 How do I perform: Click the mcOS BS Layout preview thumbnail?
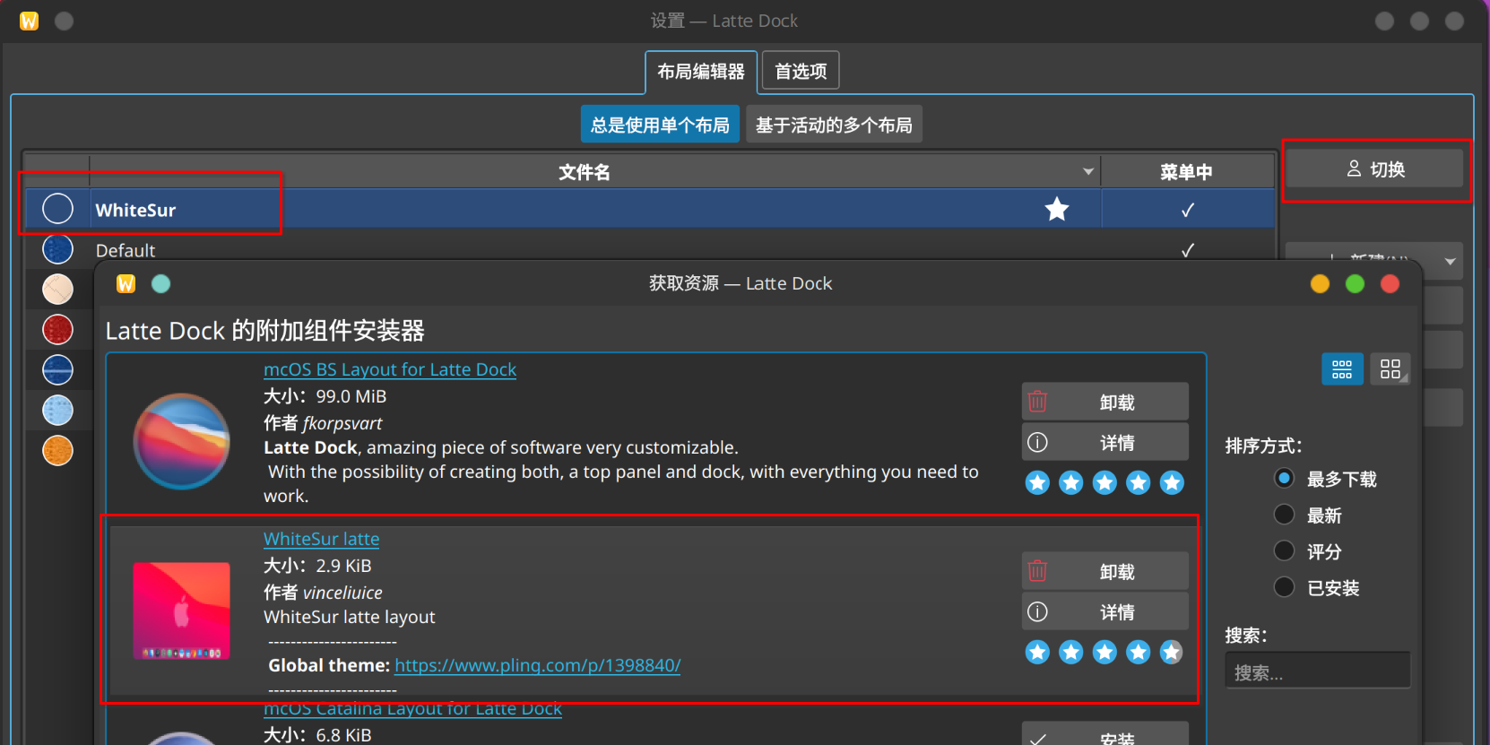point(182,441)
